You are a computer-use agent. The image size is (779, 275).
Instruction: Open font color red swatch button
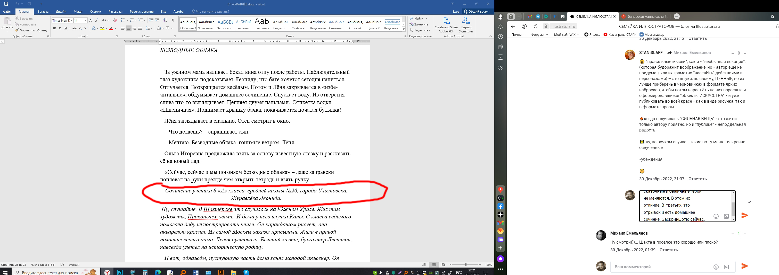(x=111, y=28)
